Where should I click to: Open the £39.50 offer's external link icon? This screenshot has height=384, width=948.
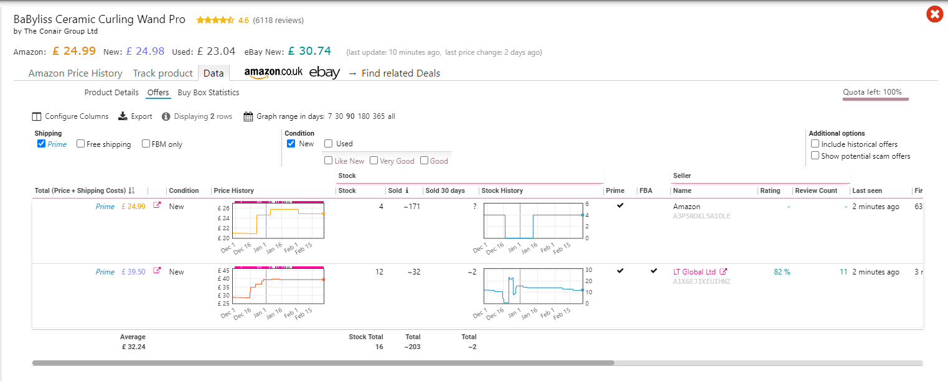pyautogui.click(x=157, y=271)
